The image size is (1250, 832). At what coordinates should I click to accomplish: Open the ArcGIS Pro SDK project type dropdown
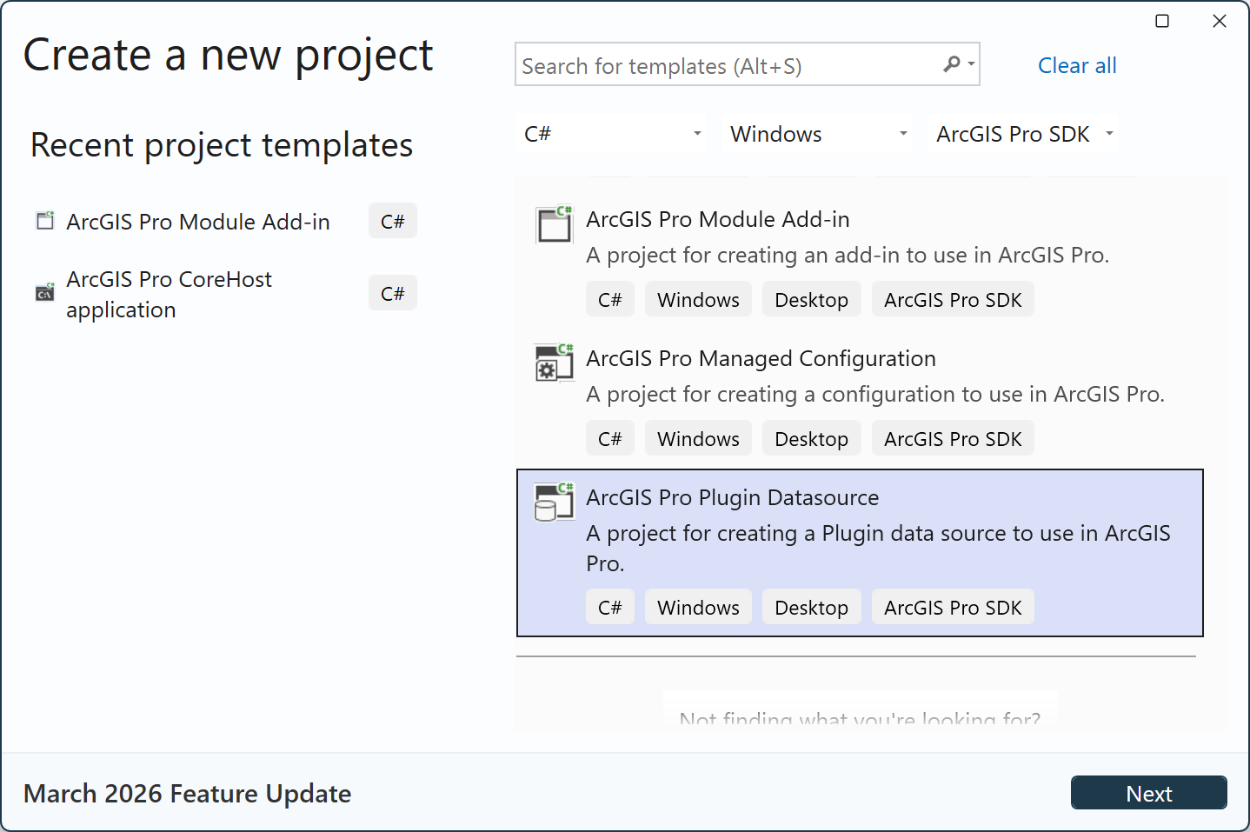[1024, 134]
